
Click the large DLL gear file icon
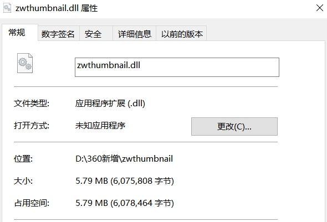pyautogui.click(x=25, y=63)
